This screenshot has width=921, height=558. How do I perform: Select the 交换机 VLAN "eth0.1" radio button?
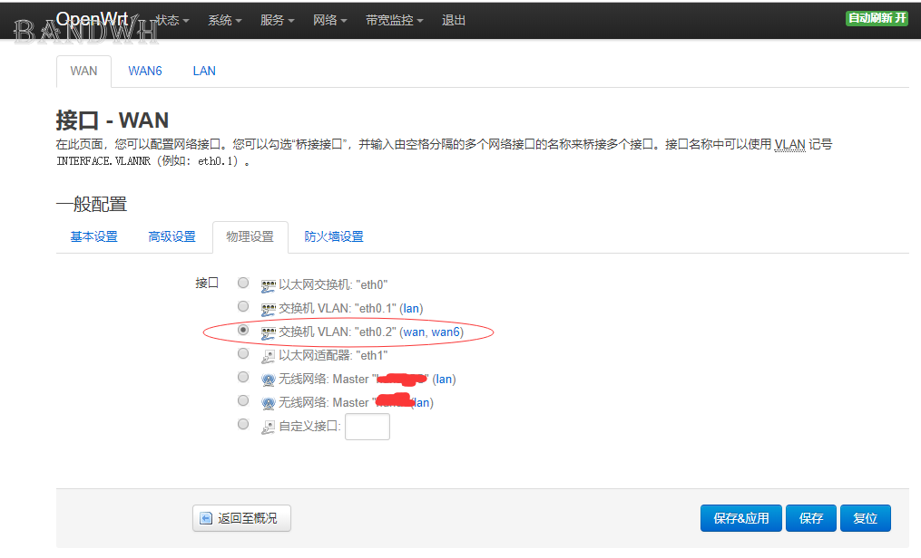click(243, 306)
